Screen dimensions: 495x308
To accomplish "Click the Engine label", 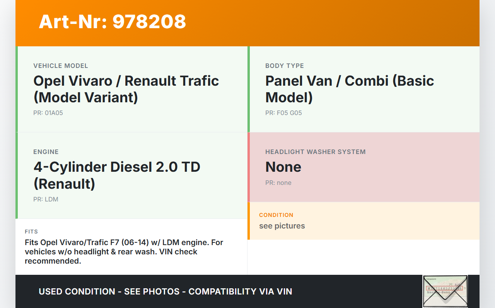I will (46, 152).
